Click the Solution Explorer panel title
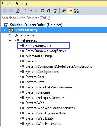Viewport: 107px width, 130px height. point(15,4)
